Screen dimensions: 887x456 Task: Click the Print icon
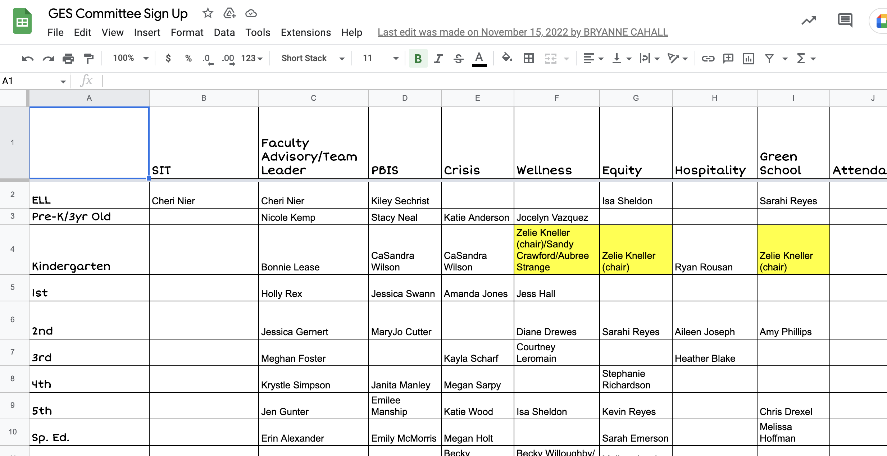[68, 58]
